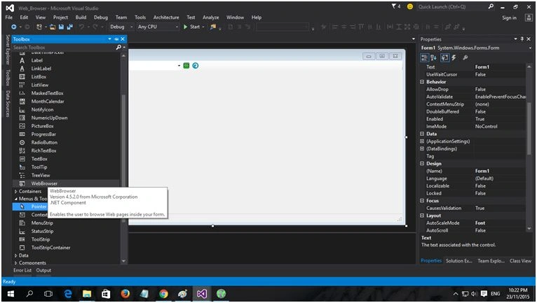Click inside the Search Toolbox field
Viewport: 537px width, 303px height.
(63, 47)
